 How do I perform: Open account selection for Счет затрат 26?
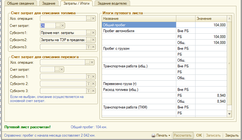[x=57, y=26]
